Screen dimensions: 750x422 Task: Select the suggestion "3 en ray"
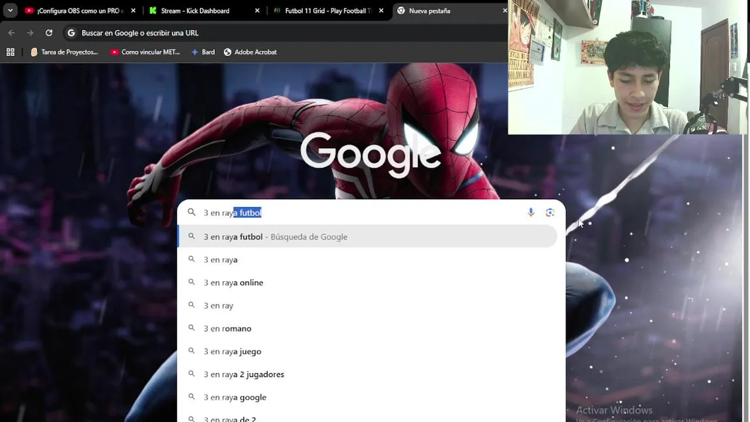[x=367, y=305]
